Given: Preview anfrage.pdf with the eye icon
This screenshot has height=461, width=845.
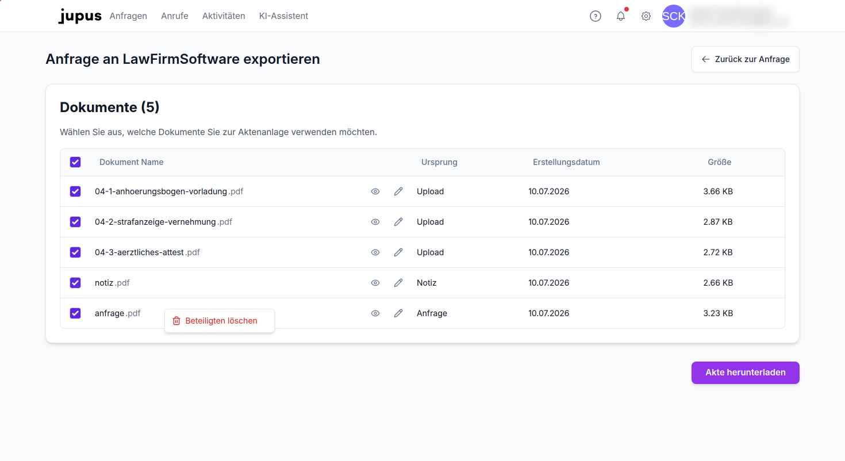Looking at the screenshot, I should 375,313.
